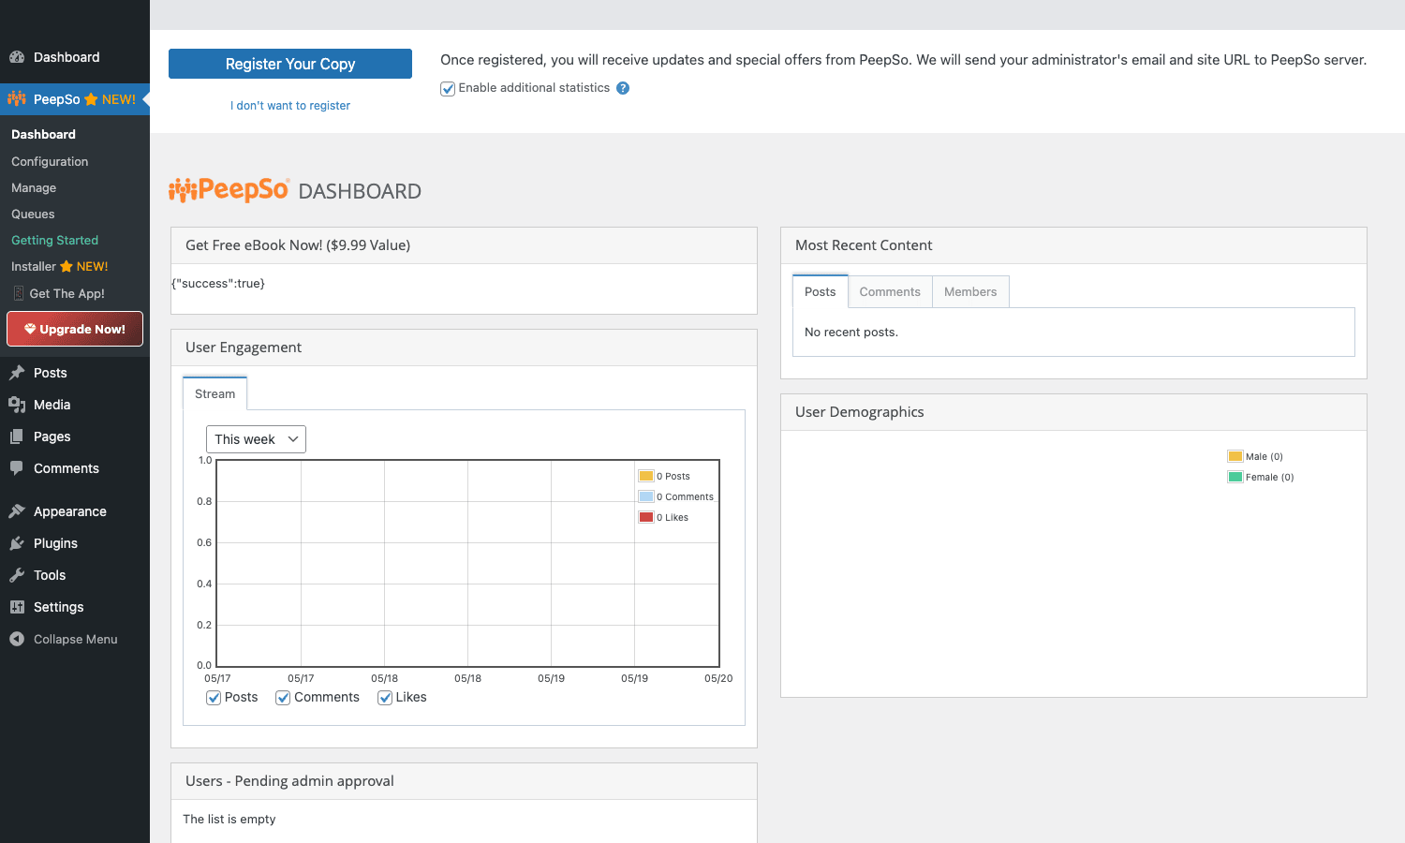The width and height of the screenshot is (1405, 843).
Task: Click the Media icon in sidebar
Action: 17,405
